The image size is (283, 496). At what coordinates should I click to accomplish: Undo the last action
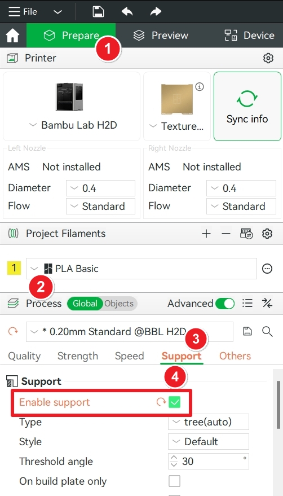(x=127, y=12)
